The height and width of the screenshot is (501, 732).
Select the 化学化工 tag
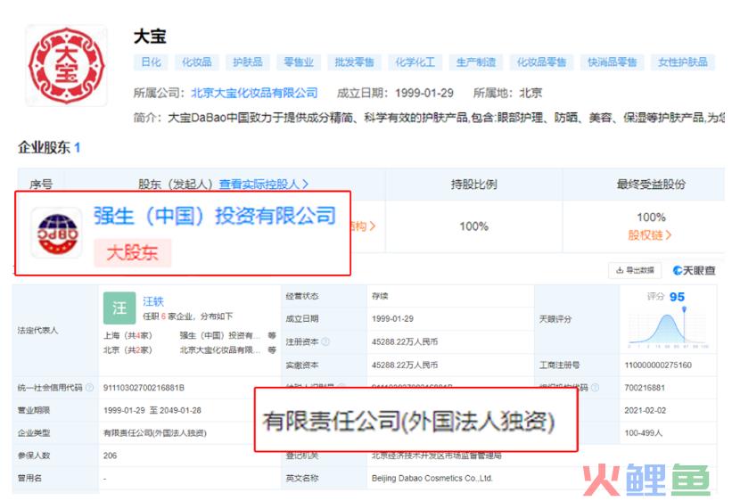point(415,62)
